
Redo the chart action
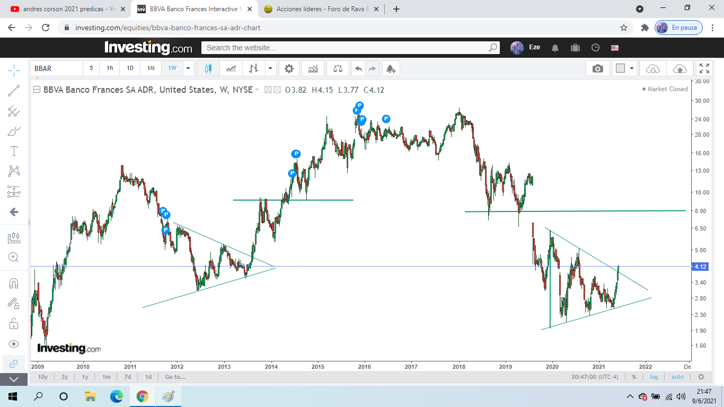coord(372,68)
